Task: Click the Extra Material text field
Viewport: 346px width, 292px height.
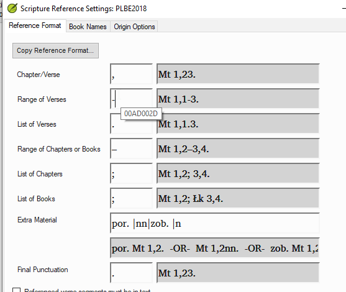Action: pos(215,223)
